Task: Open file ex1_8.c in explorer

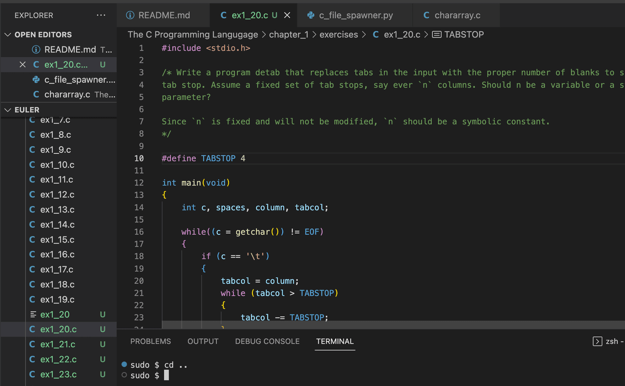Action: pyautogui.click(x=56, y=135)
